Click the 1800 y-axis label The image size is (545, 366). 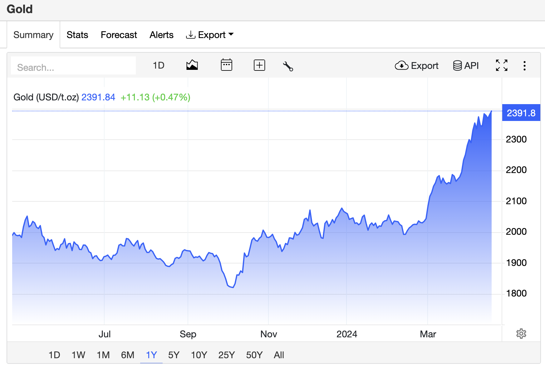coord(516,293)
